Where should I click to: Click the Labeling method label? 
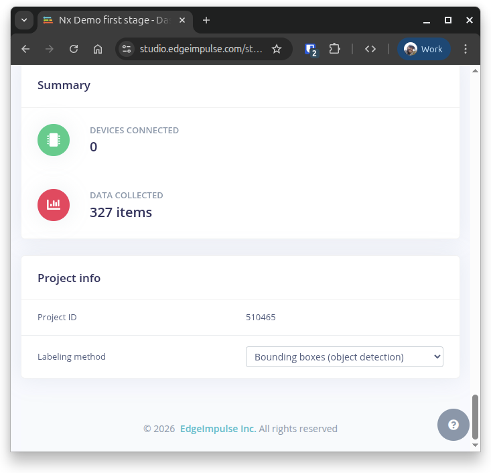click(72, 357)
